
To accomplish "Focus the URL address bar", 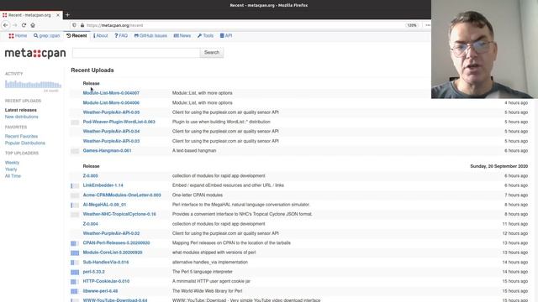I will (240, 25).
